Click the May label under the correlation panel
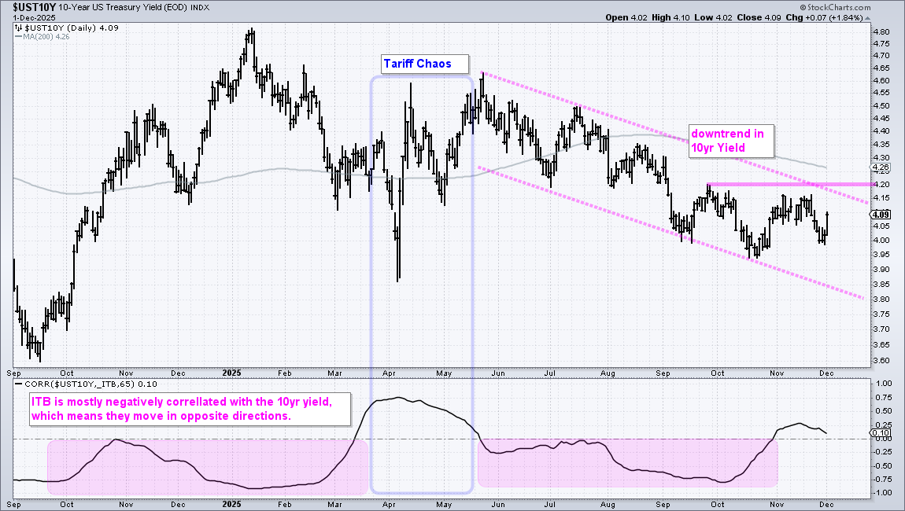 coord(444,504)
